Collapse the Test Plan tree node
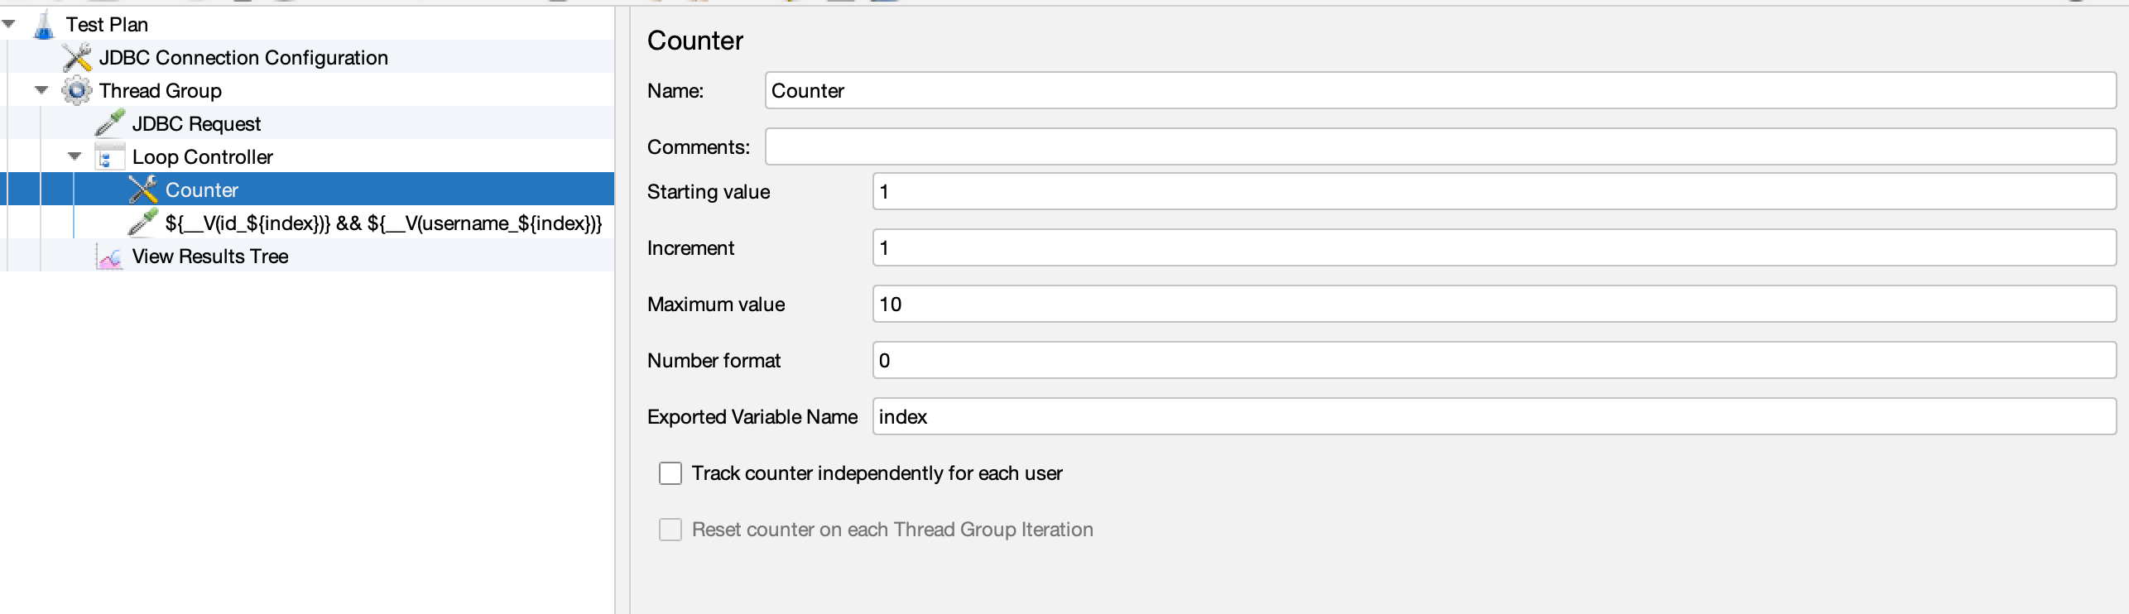The height and width of the screenshot is (614, 2129). pyautogui.click(x=9, y=24)
